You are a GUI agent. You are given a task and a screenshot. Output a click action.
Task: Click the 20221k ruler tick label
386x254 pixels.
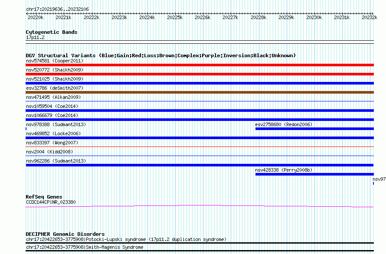(63, 17)
